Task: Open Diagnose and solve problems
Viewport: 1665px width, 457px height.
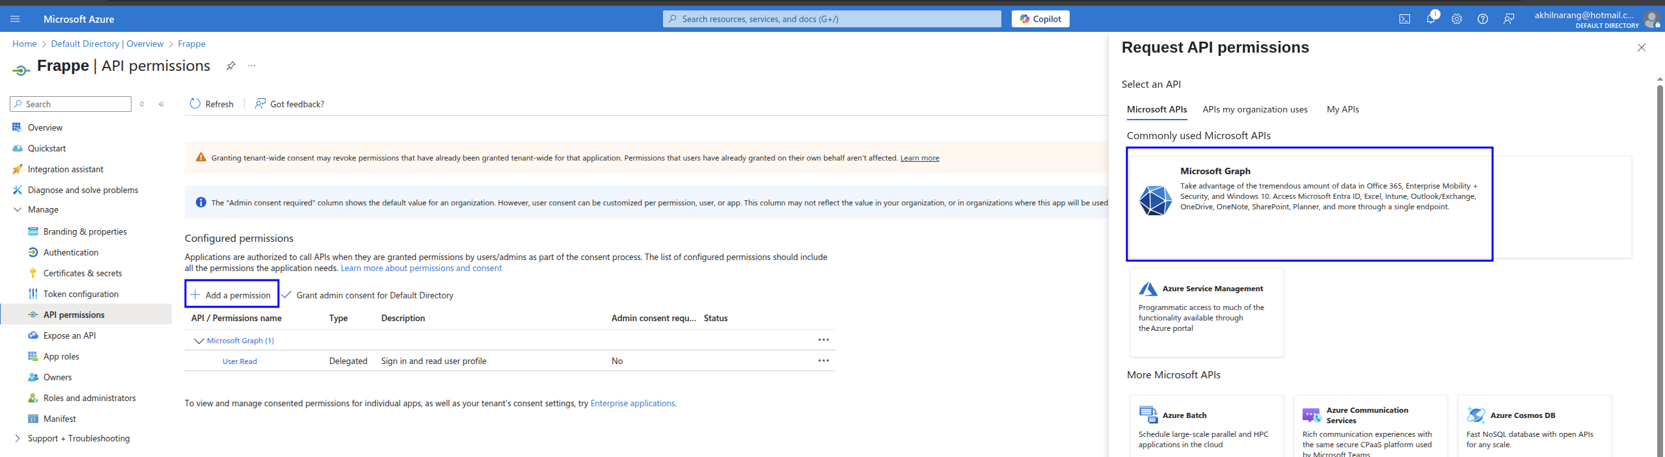Action: click(x=83, y=190)
